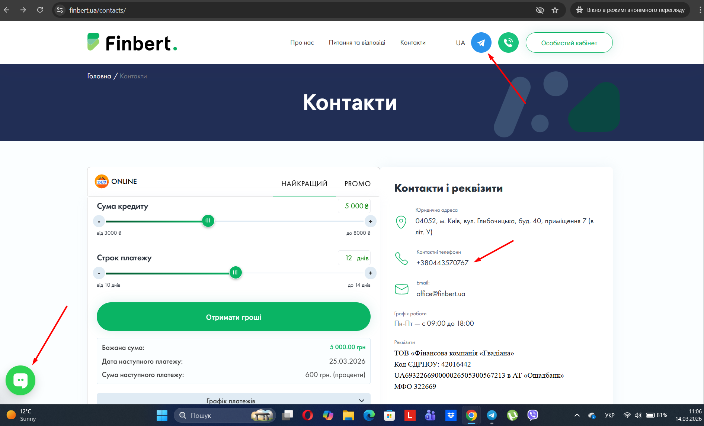Open the green live chat widget
The height and width of the screenshot is (426, 704).
click(20, 380)
